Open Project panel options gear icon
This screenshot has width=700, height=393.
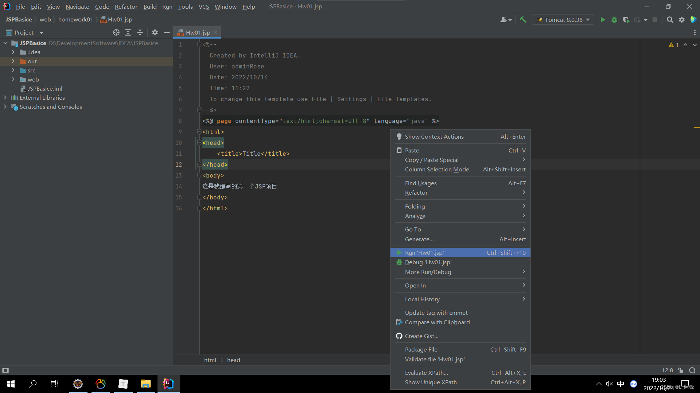pyautogui.click(x=155, y=32)
